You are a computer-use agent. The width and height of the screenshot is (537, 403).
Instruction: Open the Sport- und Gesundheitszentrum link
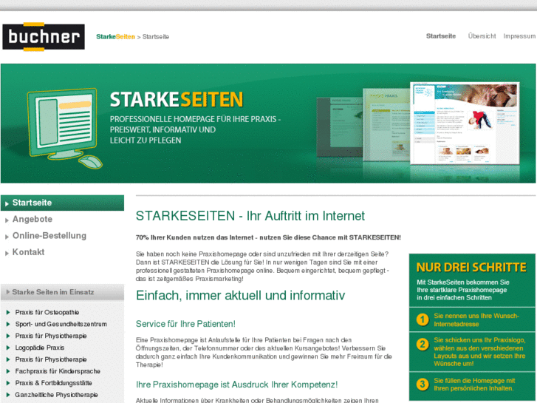click(61, 324)
